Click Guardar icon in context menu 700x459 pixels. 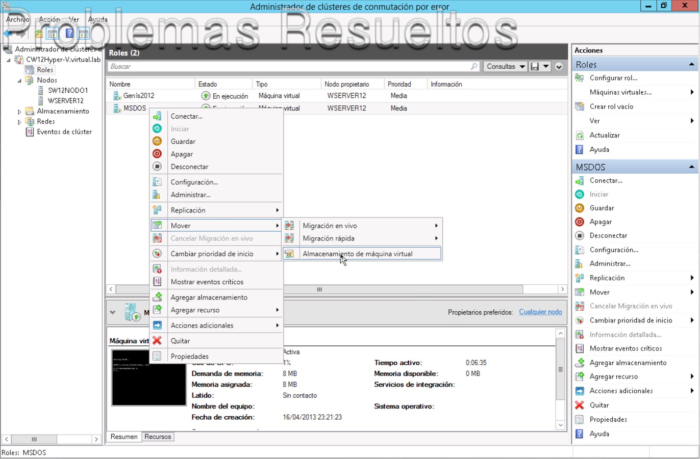pos(157,141)
